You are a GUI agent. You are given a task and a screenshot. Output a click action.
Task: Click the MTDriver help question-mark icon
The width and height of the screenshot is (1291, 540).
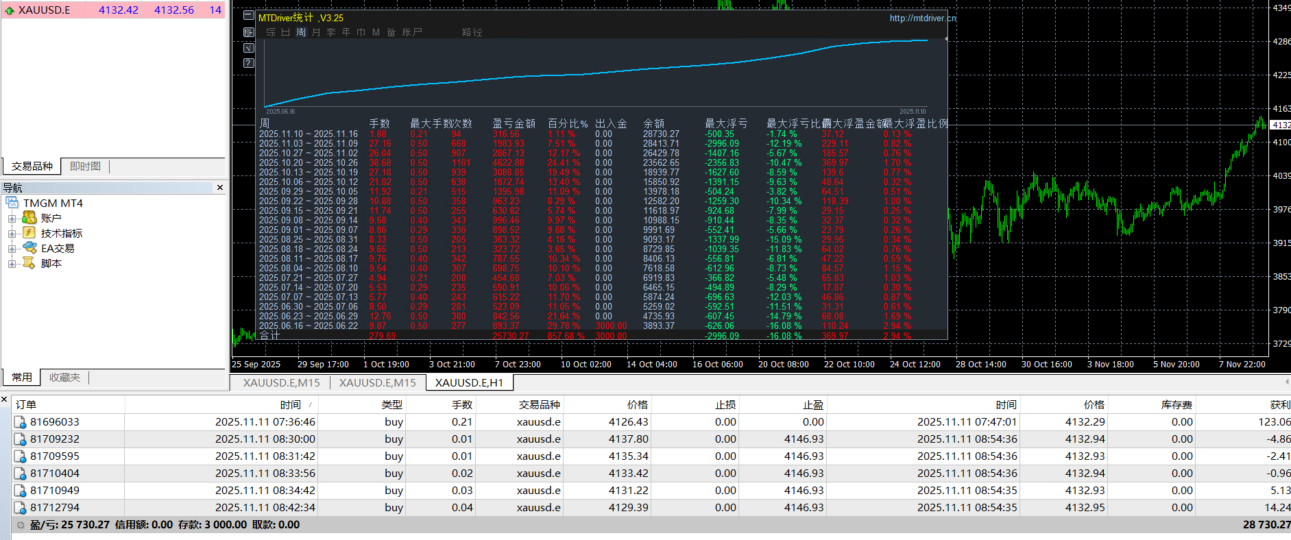(249, 63)
